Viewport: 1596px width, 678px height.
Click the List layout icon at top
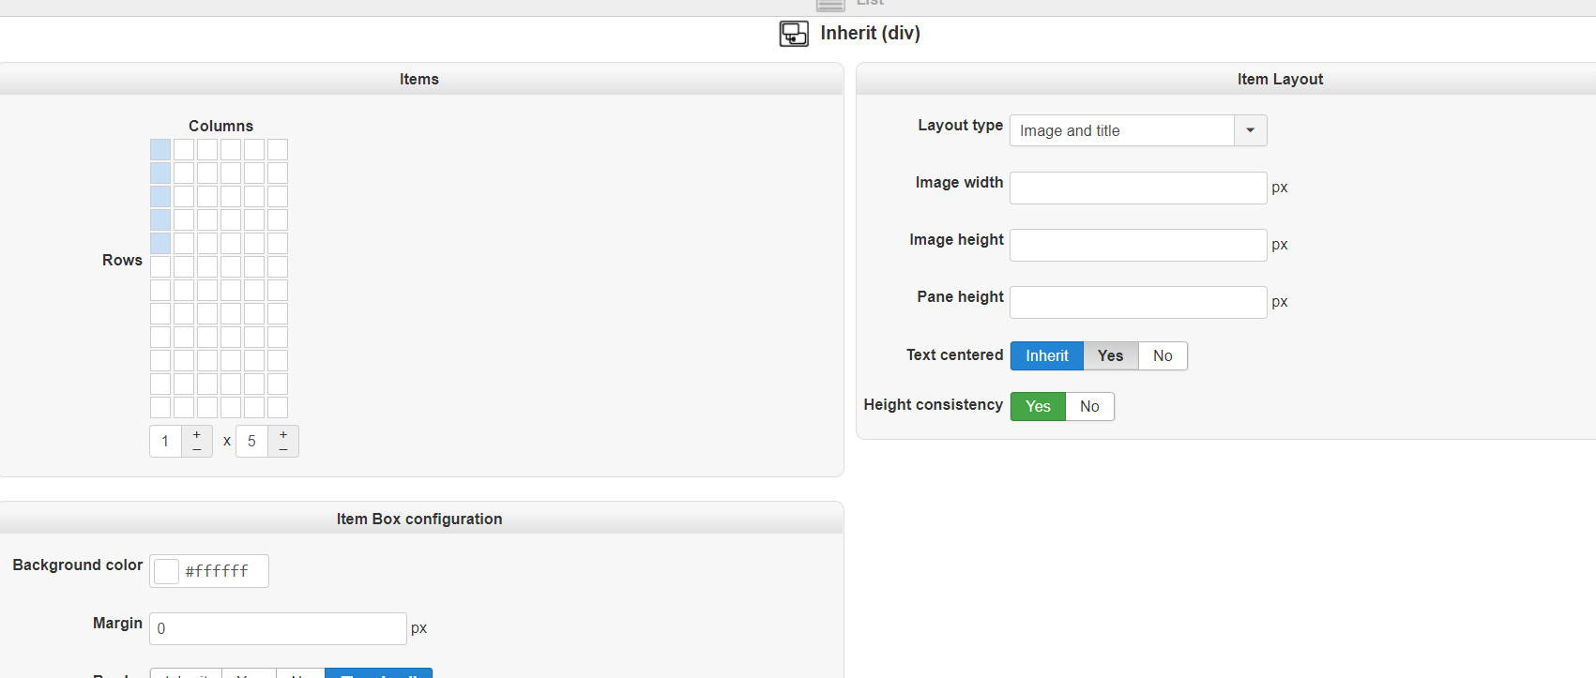(x=830, y=5)
